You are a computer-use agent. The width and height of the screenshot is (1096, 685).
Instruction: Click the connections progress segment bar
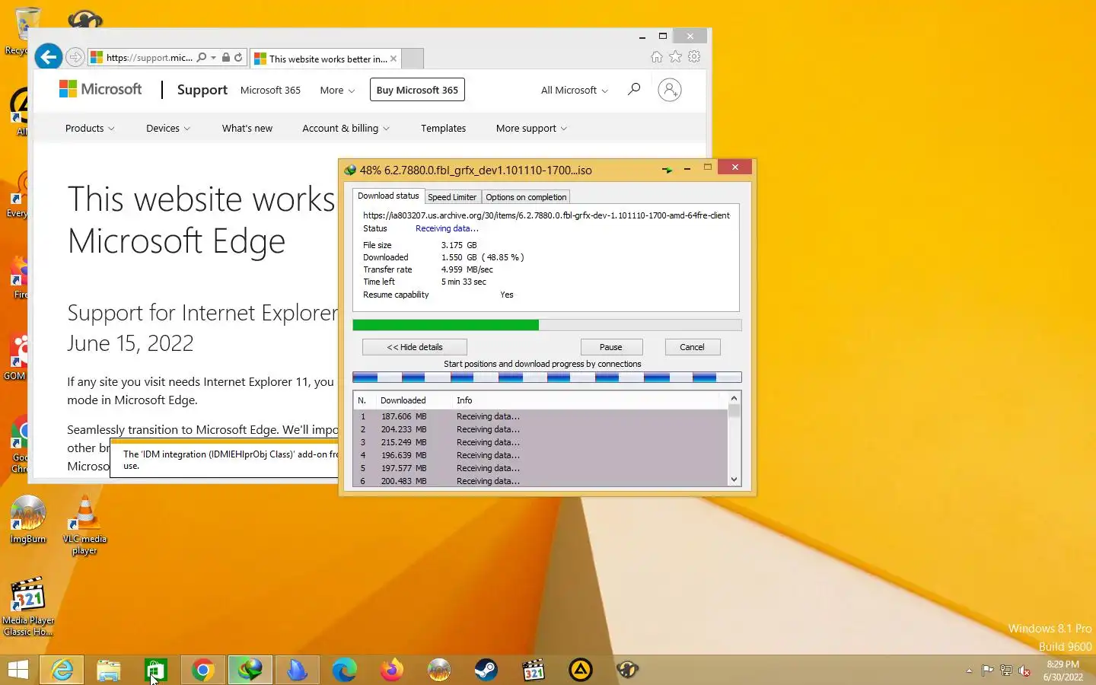[546, 377]
